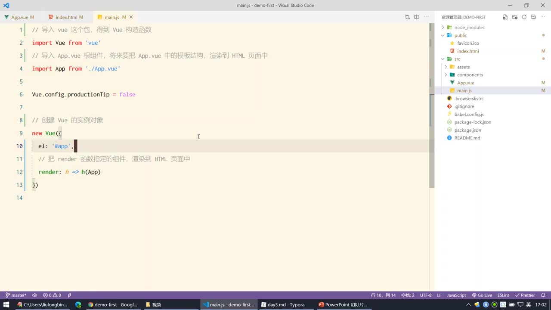Click the 'vue' import string on line 2

click(x=93, y=43)
